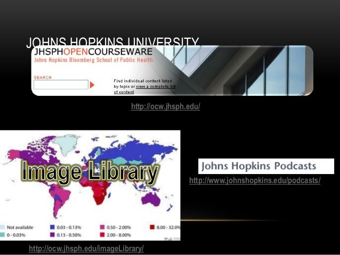Screen dimensions: 340x255
Task: Click the JOHNS HOPKINS UNIVERSITY slide title
Action: 112,41
